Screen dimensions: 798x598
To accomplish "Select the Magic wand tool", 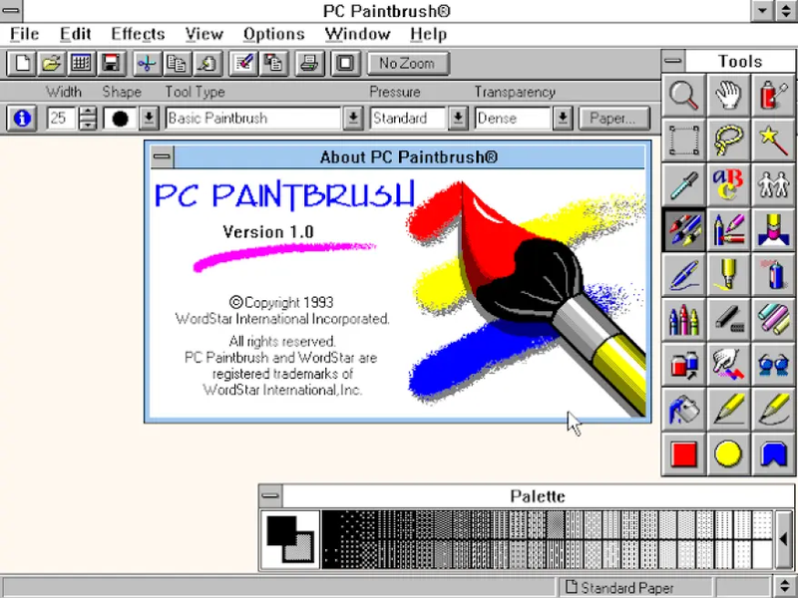I will tap(773, 141).
